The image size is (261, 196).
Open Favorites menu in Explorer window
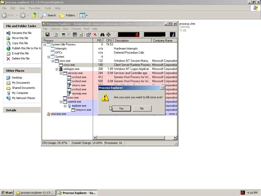35,8
